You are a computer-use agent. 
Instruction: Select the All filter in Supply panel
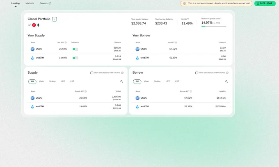(x=32, y=81)
